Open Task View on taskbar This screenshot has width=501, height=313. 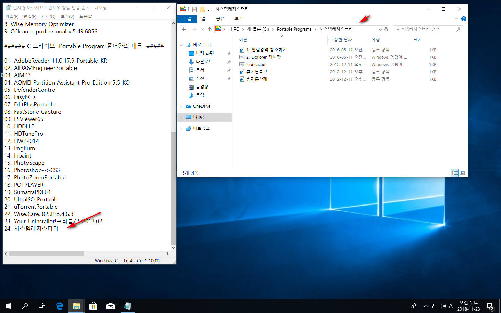[42, 306]
